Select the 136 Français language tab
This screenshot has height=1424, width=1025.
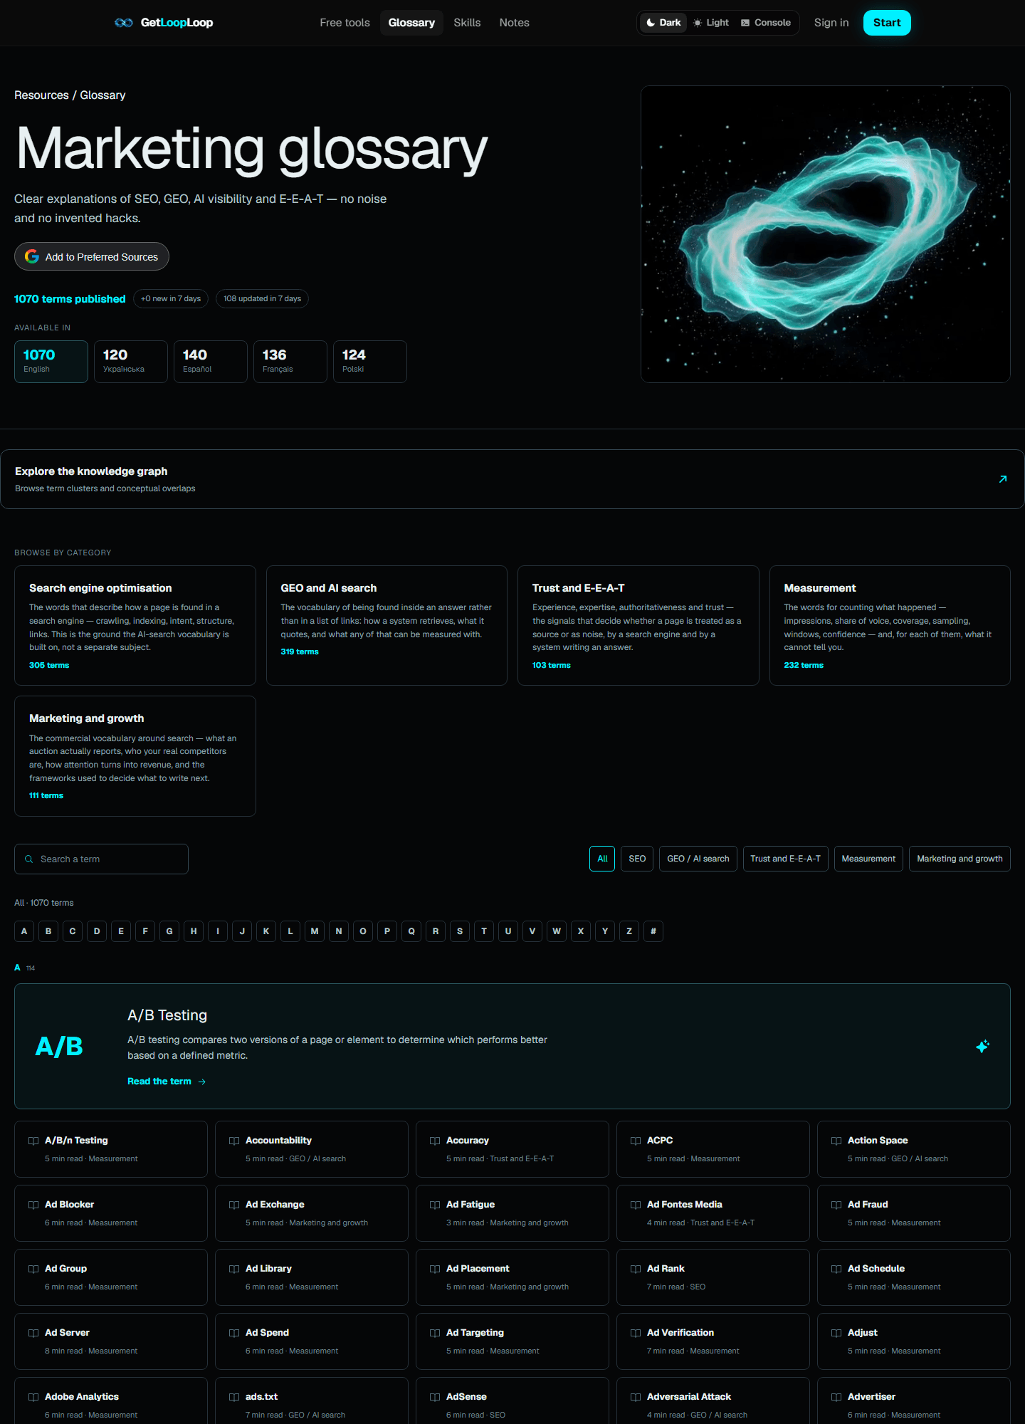pyautogui.click(x=290, y=362)
